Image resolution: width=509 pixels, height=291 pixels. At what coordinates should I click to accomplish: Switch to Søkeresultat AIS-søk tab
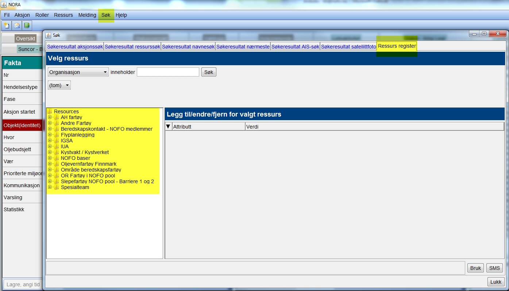[296, 47]
